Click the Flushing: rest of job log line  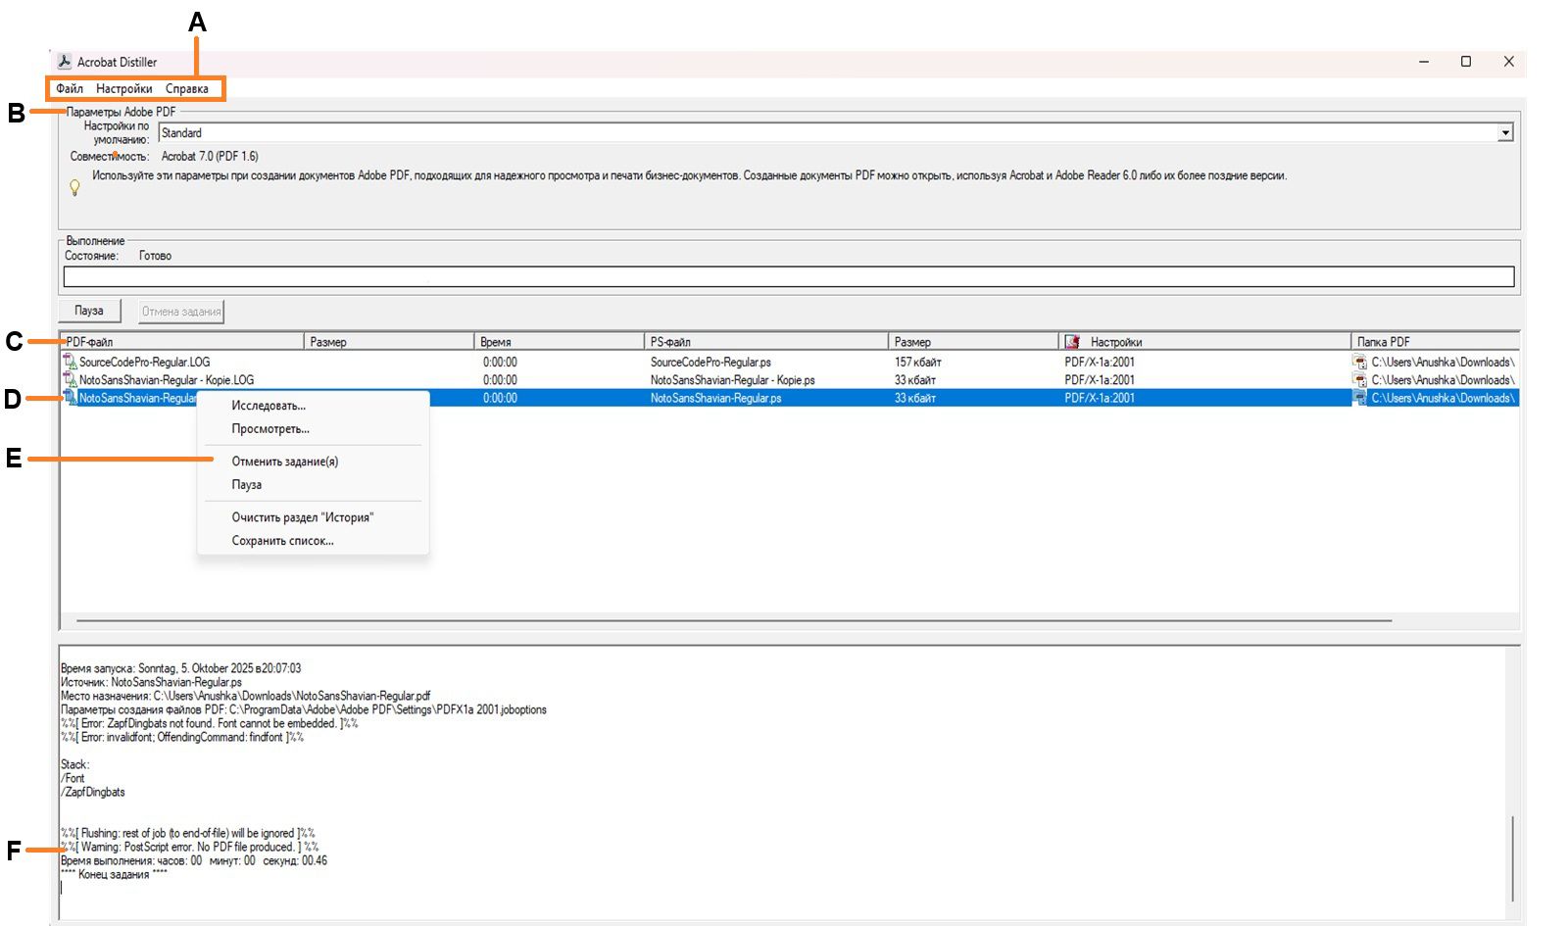(x=188, y=833)
